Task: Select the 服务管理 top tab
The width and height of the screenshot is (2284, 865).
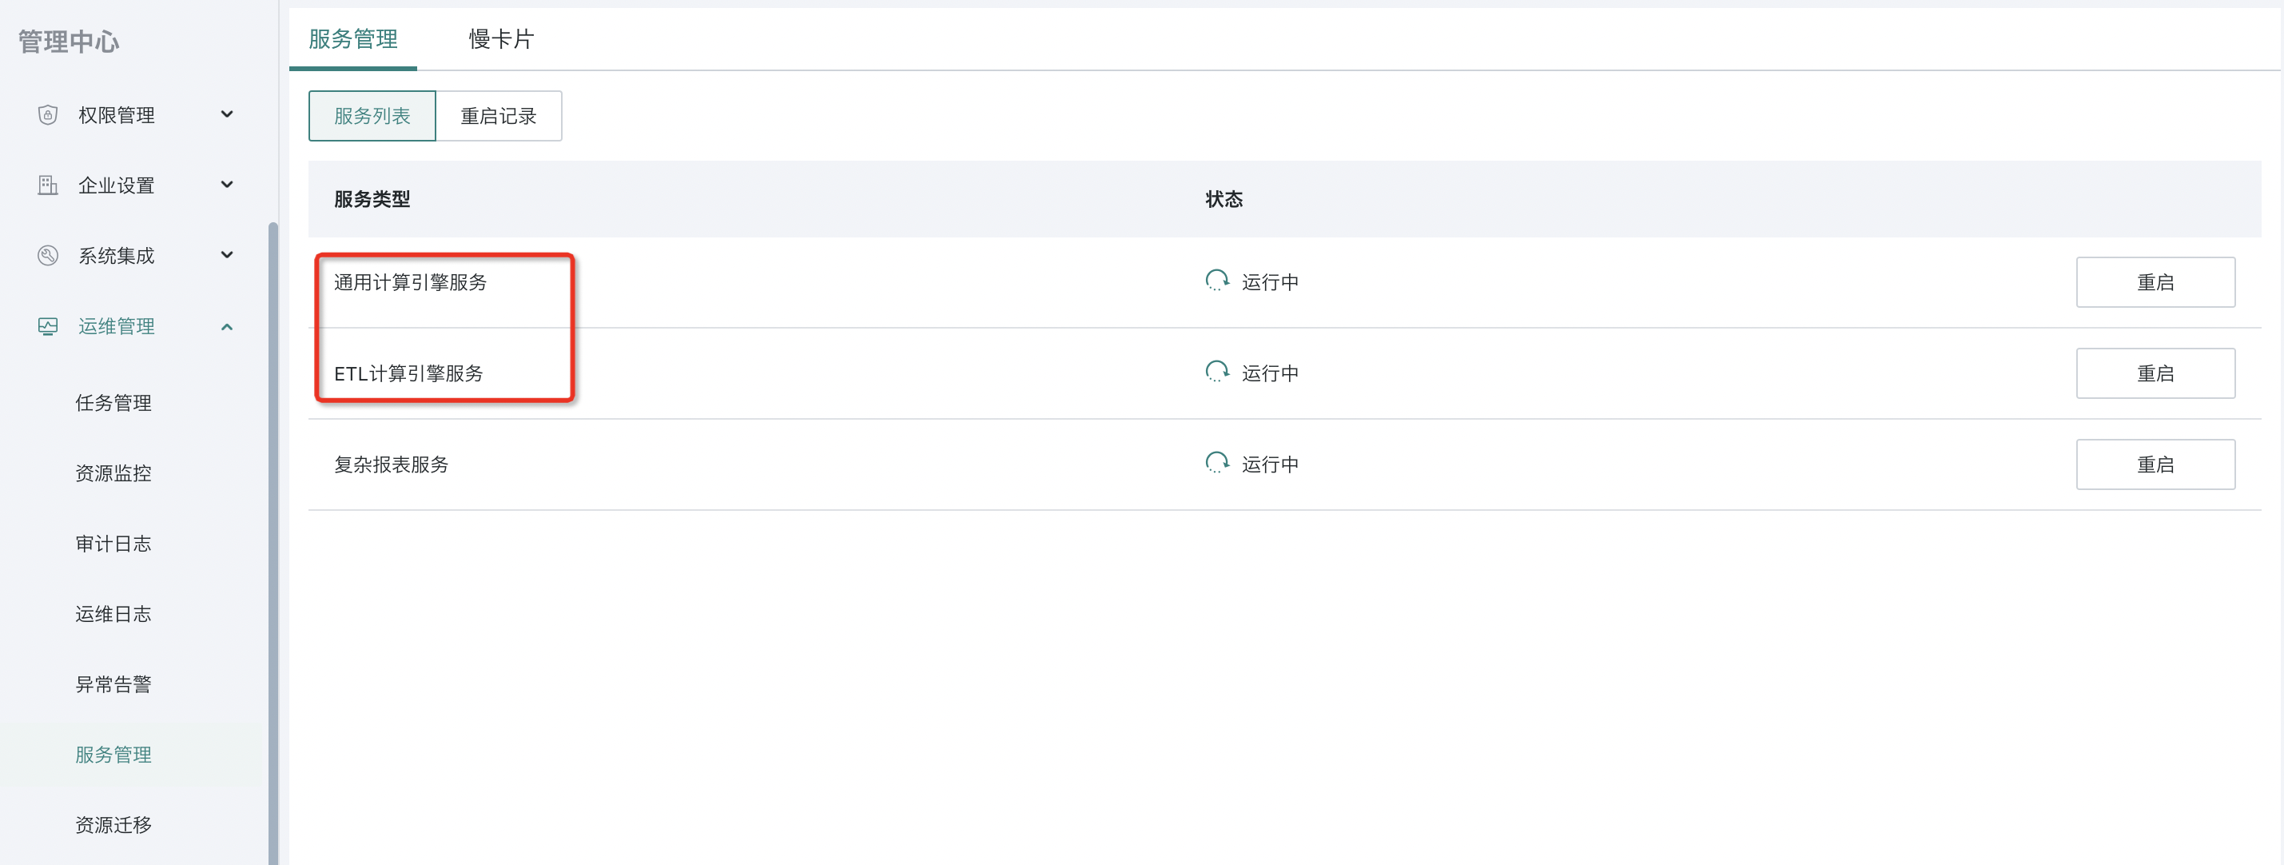Action: point(353,39)
